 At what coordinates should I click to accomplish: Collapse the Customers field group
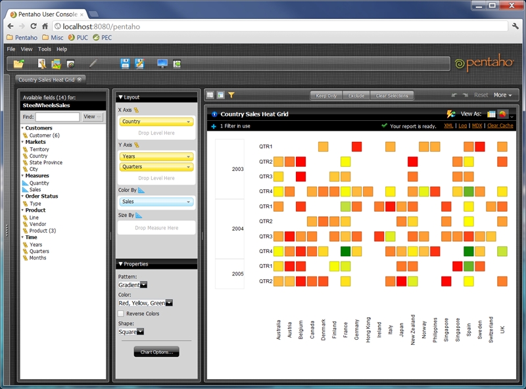coord(22,128)
